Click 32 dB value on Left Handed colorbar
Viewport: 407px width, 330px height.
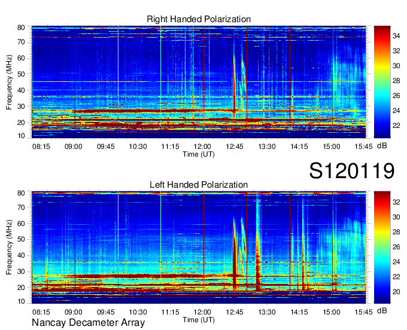coord(396,202)
